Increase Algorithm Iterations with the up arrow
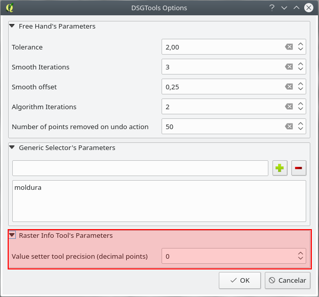Image resolution: width=319 pixels, height=297 pixels. coord(301,104)
